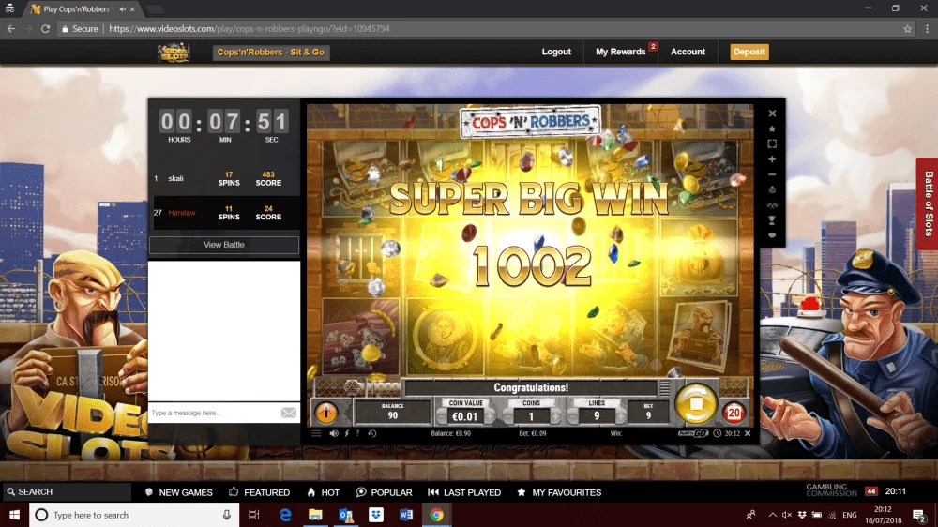
Task: Click the red auto play 20 button
Action: (x=734, y=413)
